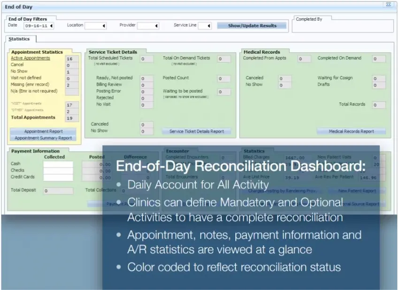The width and height of the screenshot is (399, 290).
Task: Open the Medical Records Report
Action: click(x=351, y=131)
